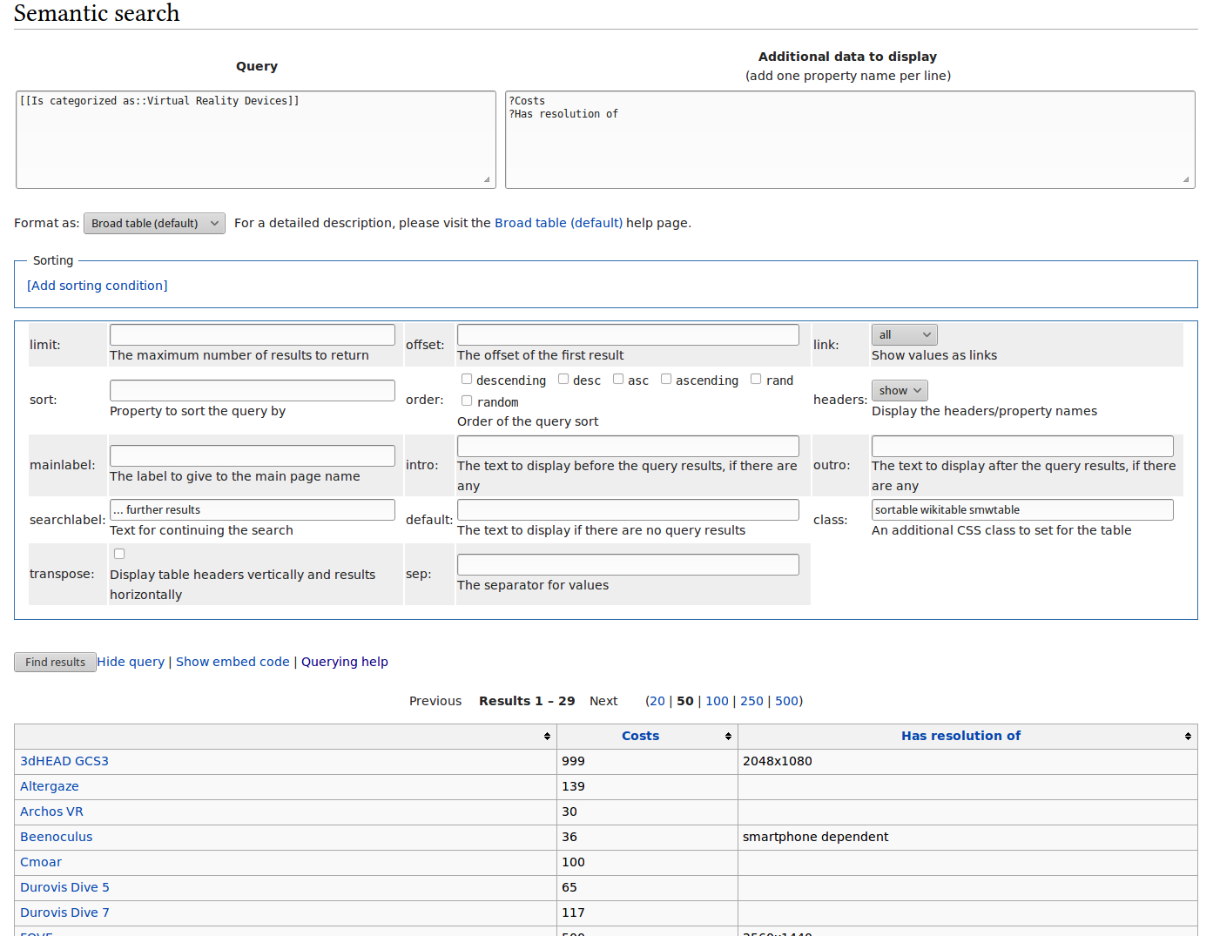
Task: Select the cost value 117
Action: coord(573,912)
